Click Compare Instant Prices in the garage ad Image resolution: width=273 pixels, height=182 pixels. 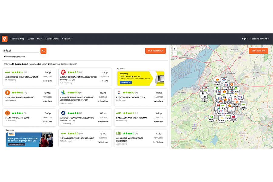click(17, 144)
